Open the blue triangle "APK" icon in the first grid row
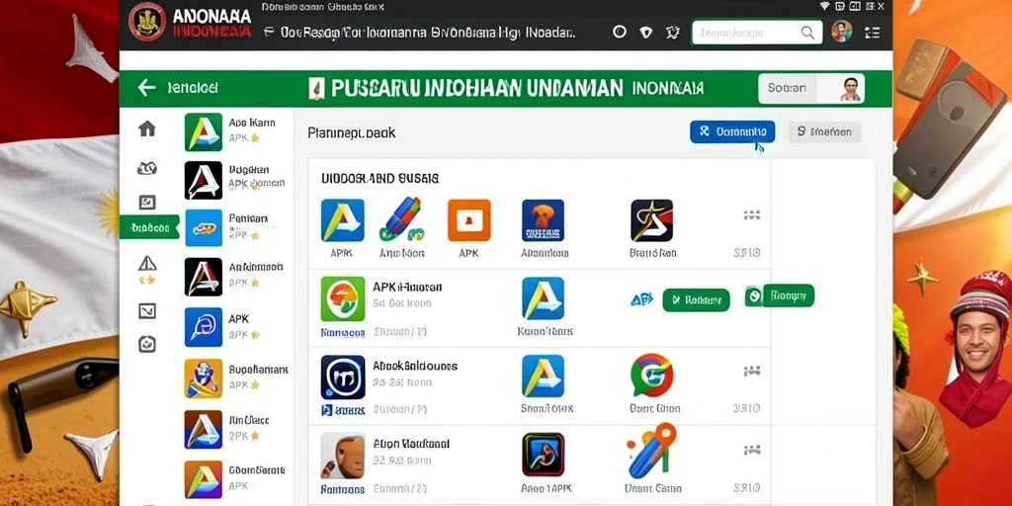 [343, 220]
